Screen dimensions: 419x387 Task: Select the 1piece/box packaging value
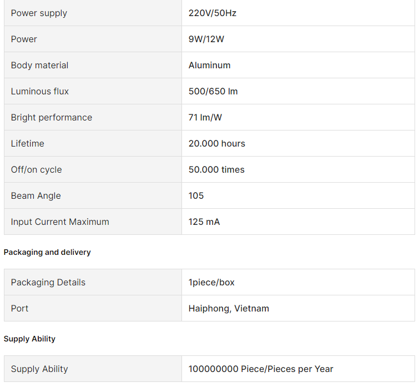click(211, 282)
